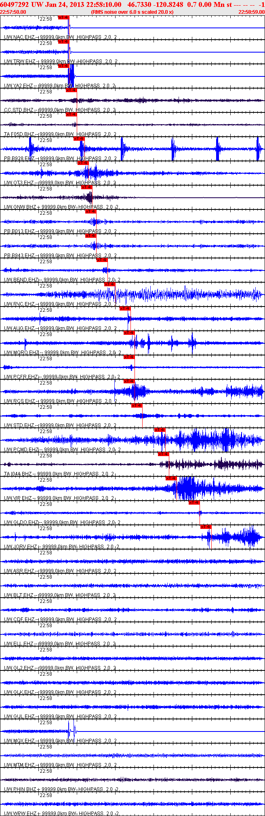This screenshot has width=265, height=816.
Task: Click the red pick flag on YA2 trace
Action: click(63, 66)
